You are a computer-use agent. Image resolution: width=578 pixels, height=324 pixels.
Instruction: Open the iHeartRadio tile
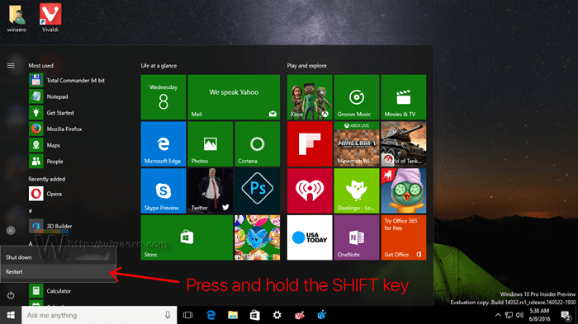310,190
